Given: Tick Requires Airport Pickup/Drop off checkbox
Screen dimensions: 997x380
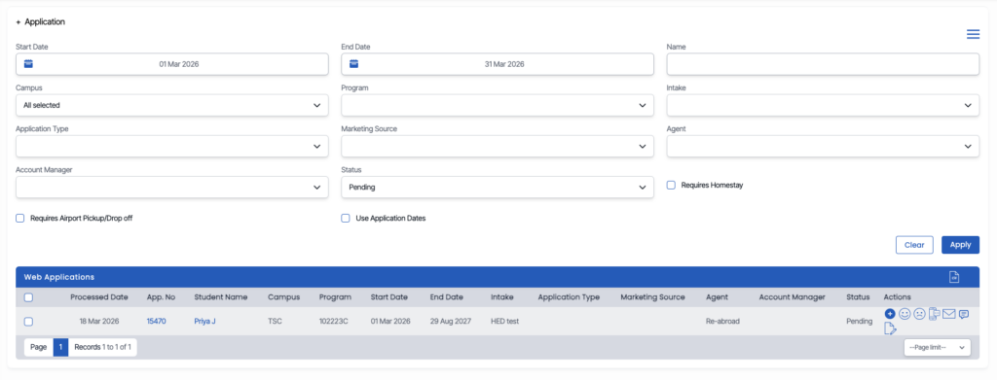Looking at the screenshot, I should (19, 219).
